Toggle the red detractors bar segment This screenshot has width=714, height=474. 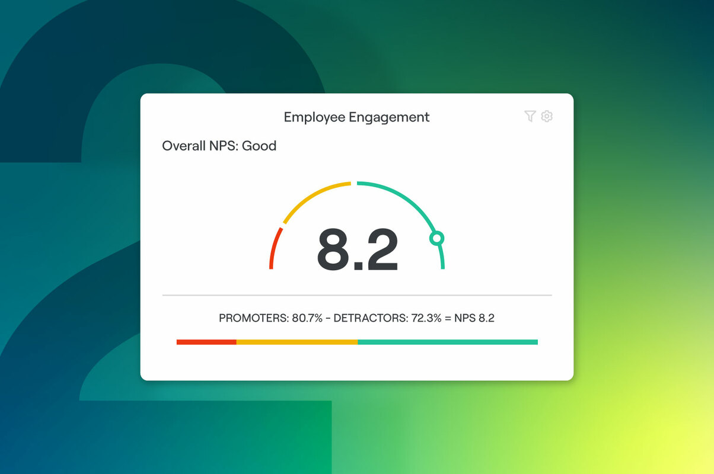point(206,342)
